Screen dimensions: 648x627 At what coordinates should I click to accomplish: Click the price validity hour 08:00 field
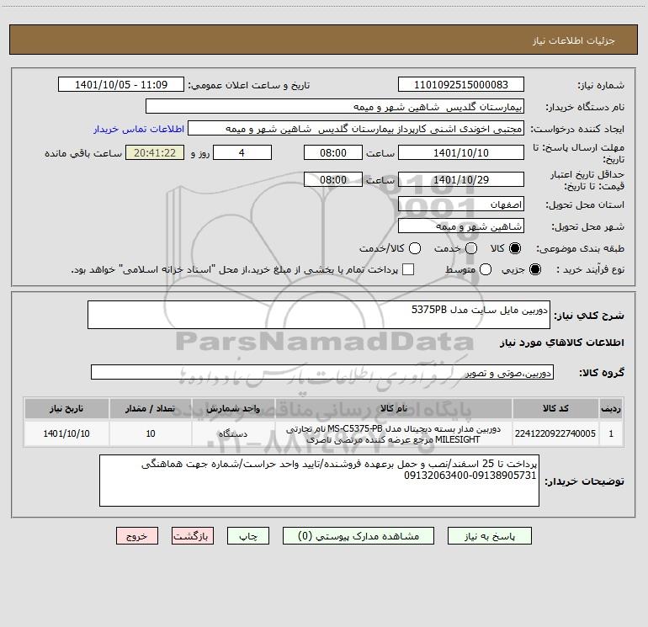[x=333, y=180]
